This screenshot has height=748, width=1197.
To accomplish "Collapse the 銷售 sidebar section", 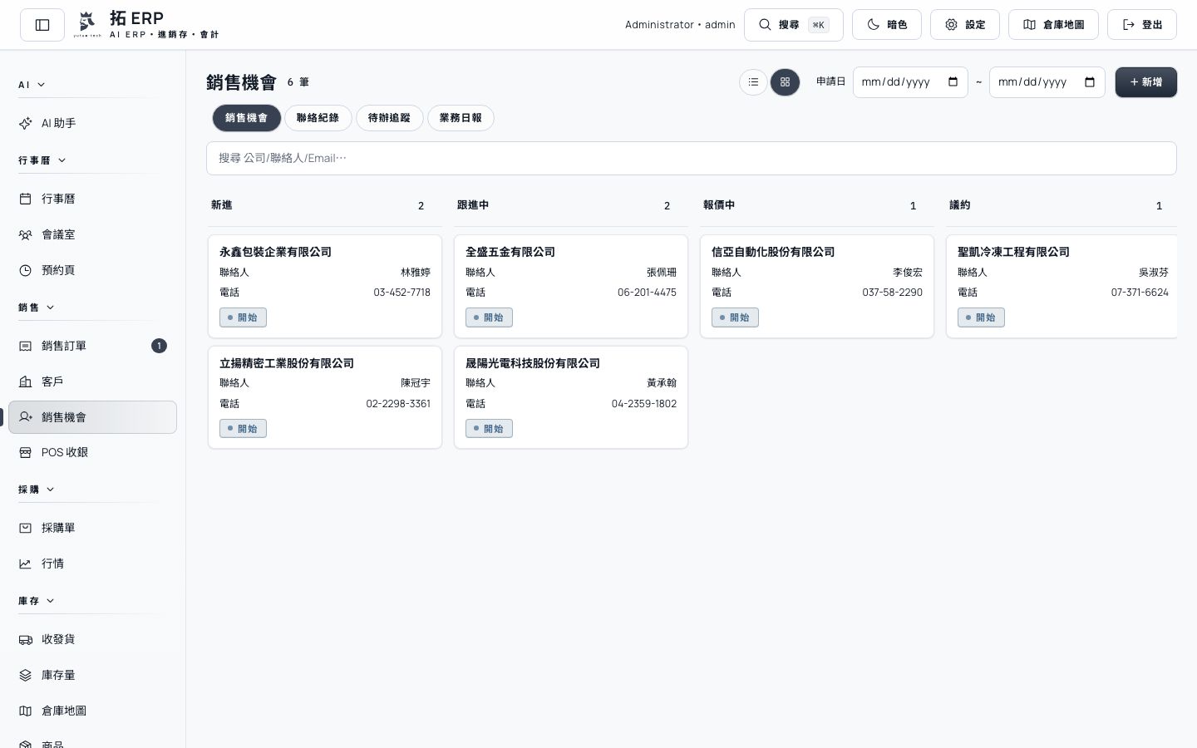I will tap(37, 308).
